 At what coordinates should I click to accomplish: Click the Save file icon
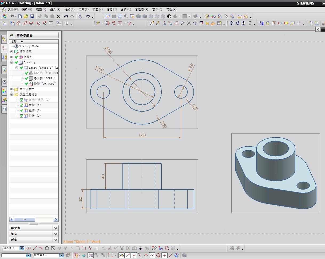[x=32, y=16]
